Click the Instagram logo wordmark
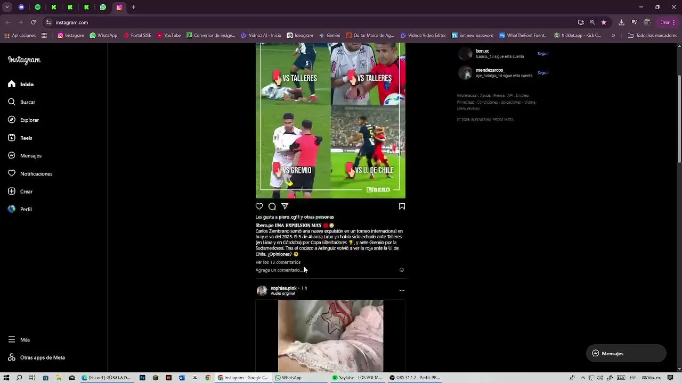 (24, 60)
